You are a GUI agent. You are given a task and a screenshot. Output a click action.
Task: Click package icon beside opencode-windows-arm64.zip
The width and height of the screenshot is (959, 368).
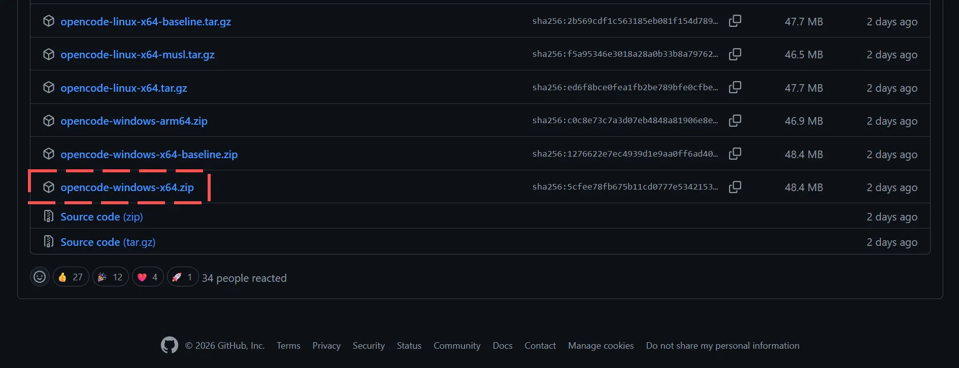coord(49,120)
